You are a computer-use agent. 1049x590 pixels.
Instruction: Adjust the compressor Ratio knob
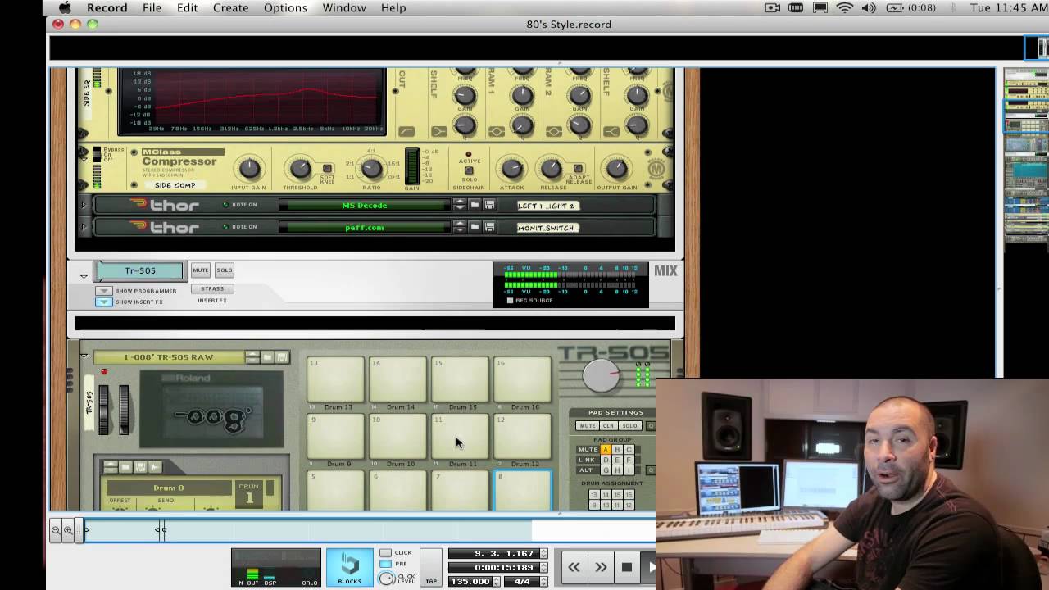pyautogui.click(x=371, y=168)
